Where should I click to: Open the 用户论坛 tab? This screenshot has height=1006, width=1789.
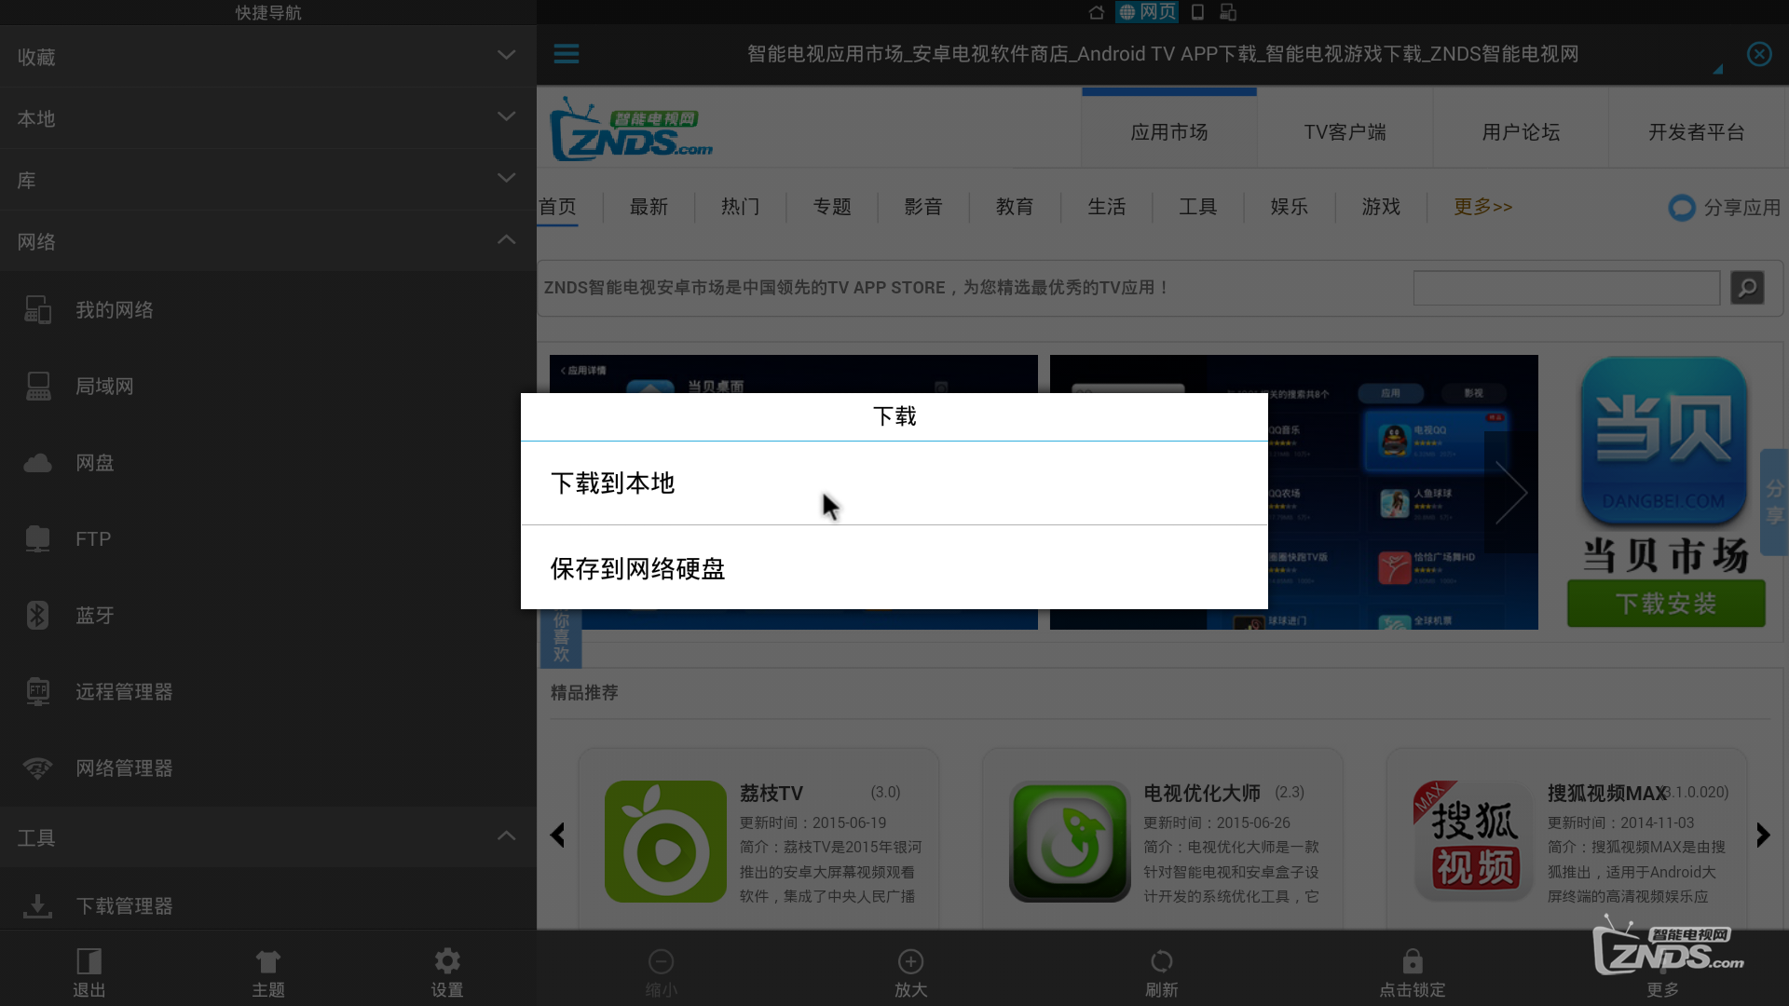click(x=1521, y=131)
